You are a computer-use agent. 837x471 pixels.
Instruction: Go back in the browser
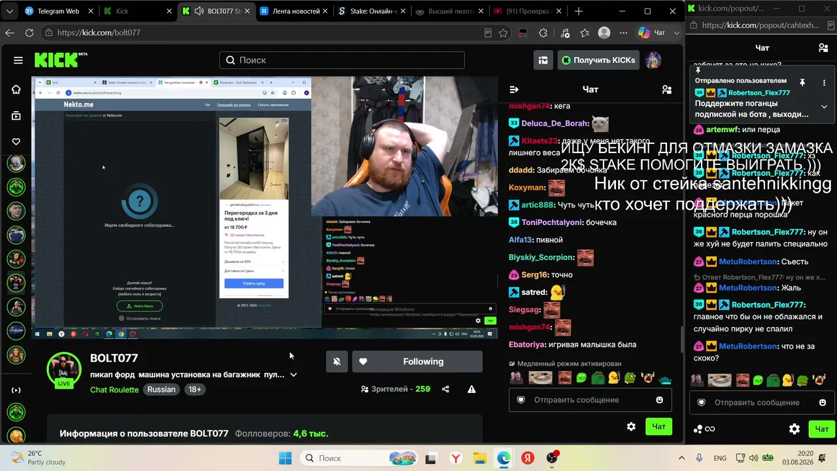(x=10, y=33)
